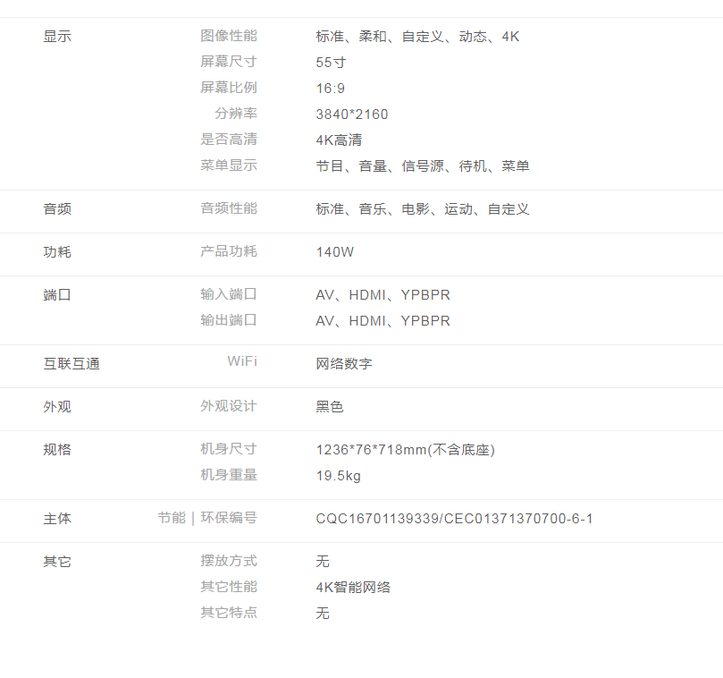Select the 菜单显示 attribute label
The height and width of the screenshot is (678, 723).
[228, 165]
